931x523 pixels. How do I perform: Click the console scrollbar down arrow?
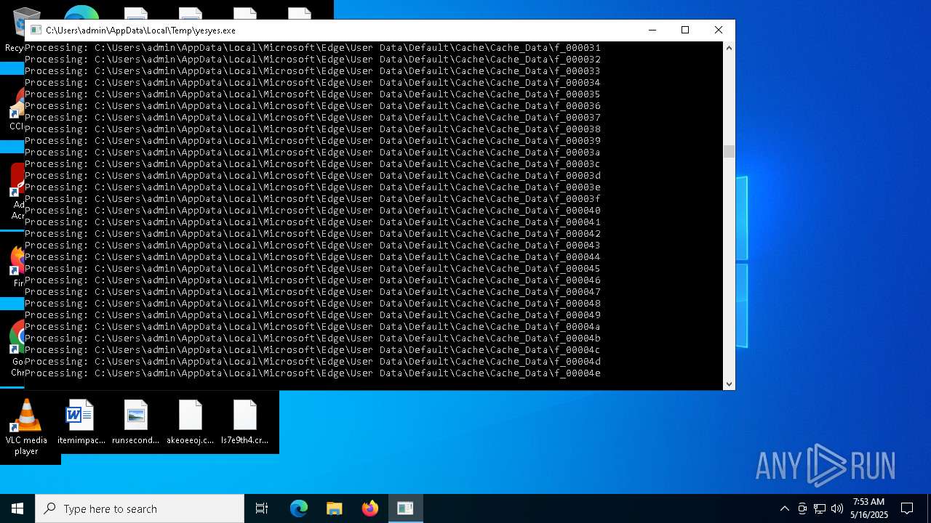tap(729, 384)
